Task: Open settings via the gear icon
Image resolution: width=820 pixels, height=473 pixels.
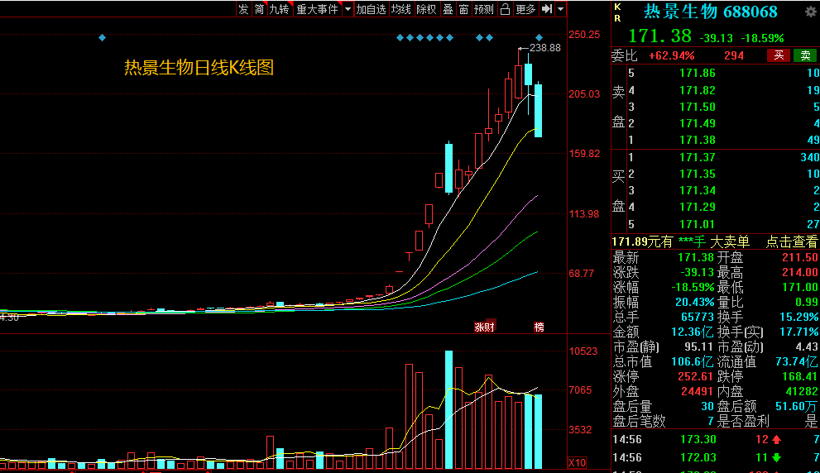Action: pos(811,12)
